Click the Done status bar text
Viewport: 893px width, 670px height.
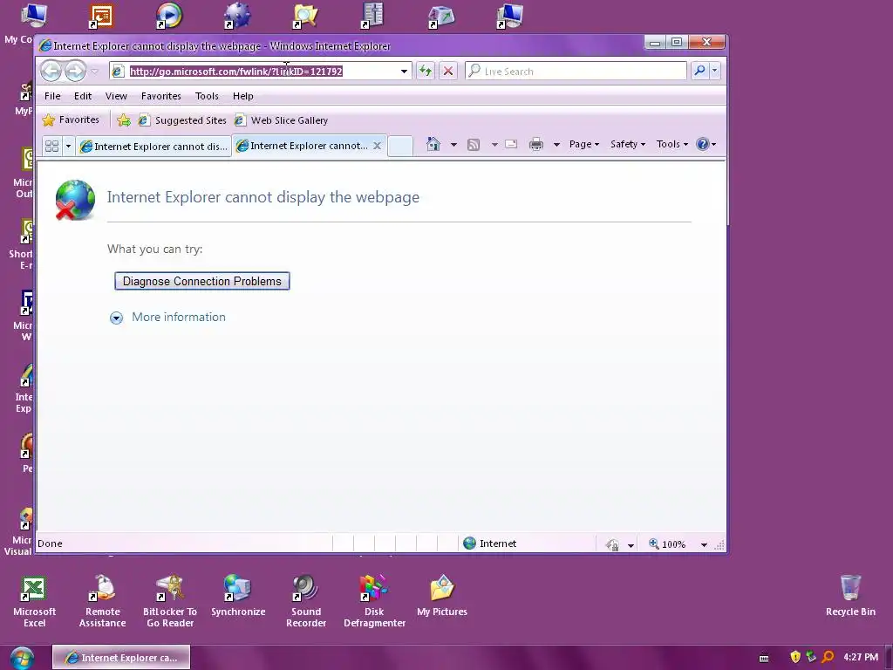(50, 544)
